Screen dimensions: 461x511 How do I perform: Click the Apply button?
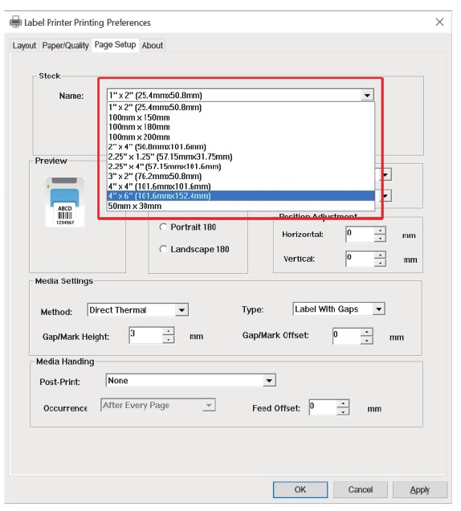click(x=420, y=489)
